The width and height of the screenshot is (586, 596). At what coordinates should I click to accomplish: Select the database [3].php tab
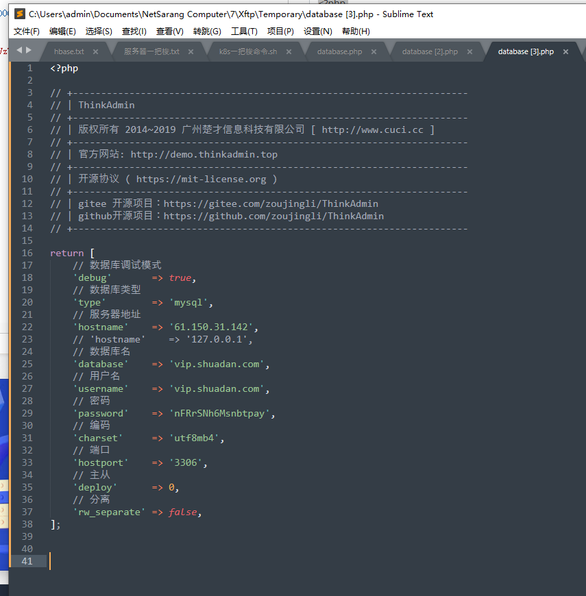tap(526, 51)
